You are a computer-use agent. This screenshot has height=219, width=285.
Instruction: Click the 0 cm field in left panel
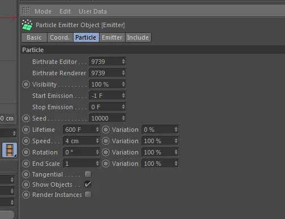7,118
